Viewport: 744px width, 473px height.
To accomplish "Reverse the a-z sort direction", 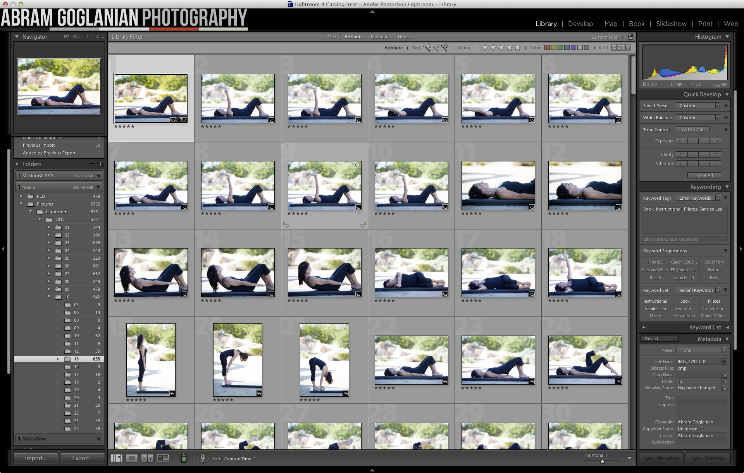I will point(202,458).
